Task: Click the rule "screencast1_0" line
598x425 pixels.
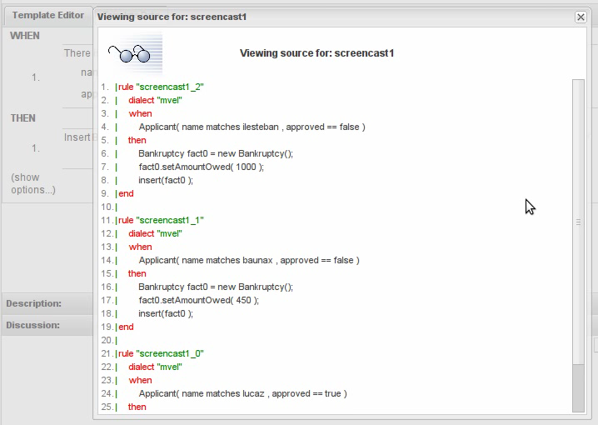Action: [161, 353]
